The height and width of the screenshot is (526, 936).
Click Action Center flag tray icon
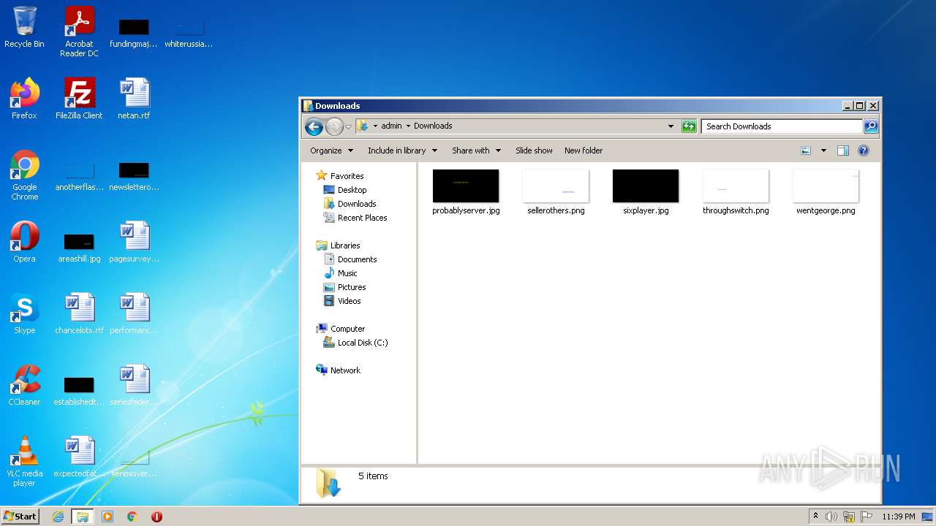(867, 517)
